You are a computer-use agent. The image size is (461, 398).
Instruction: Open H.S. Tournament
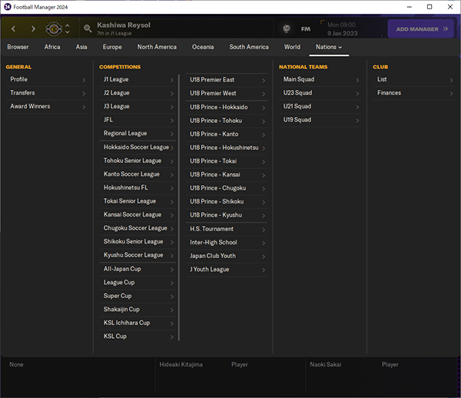(227, 229)
